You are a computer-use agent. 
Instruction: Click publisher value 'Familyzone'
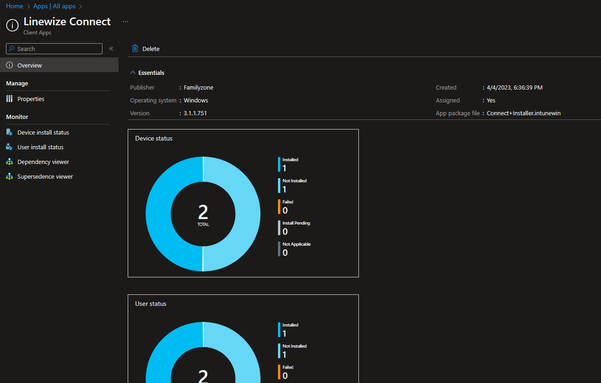198,87
